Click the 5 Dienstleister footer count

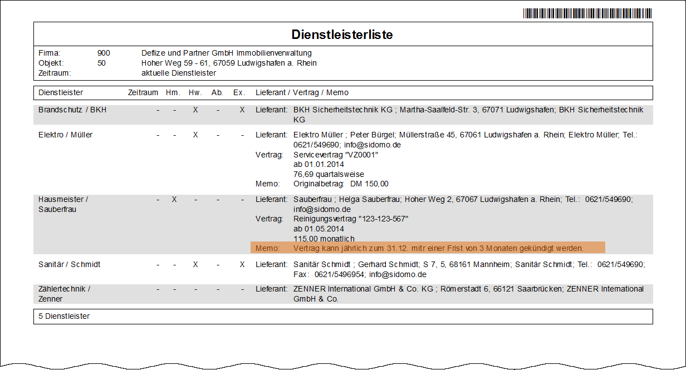pyautogui.click(x=64, y=316)
